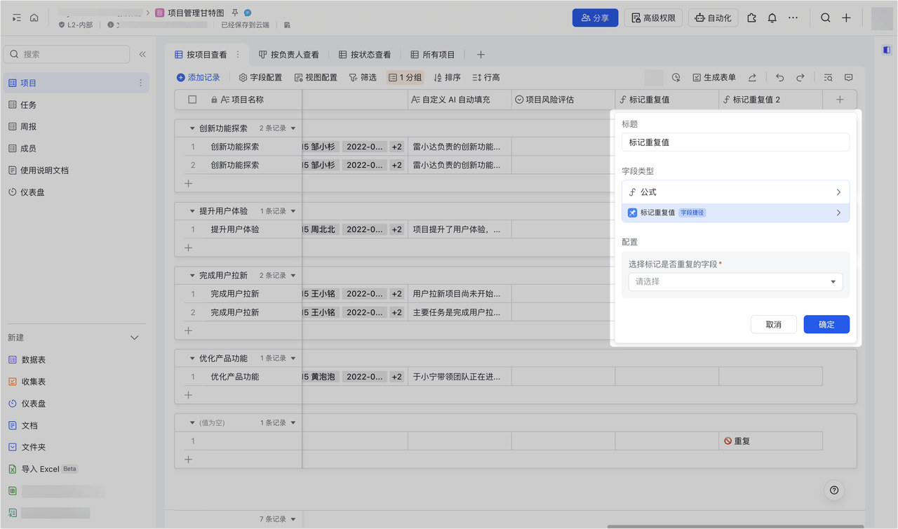
Task: Open 字段配置 in toolbar
Action: tap(260, 78)
